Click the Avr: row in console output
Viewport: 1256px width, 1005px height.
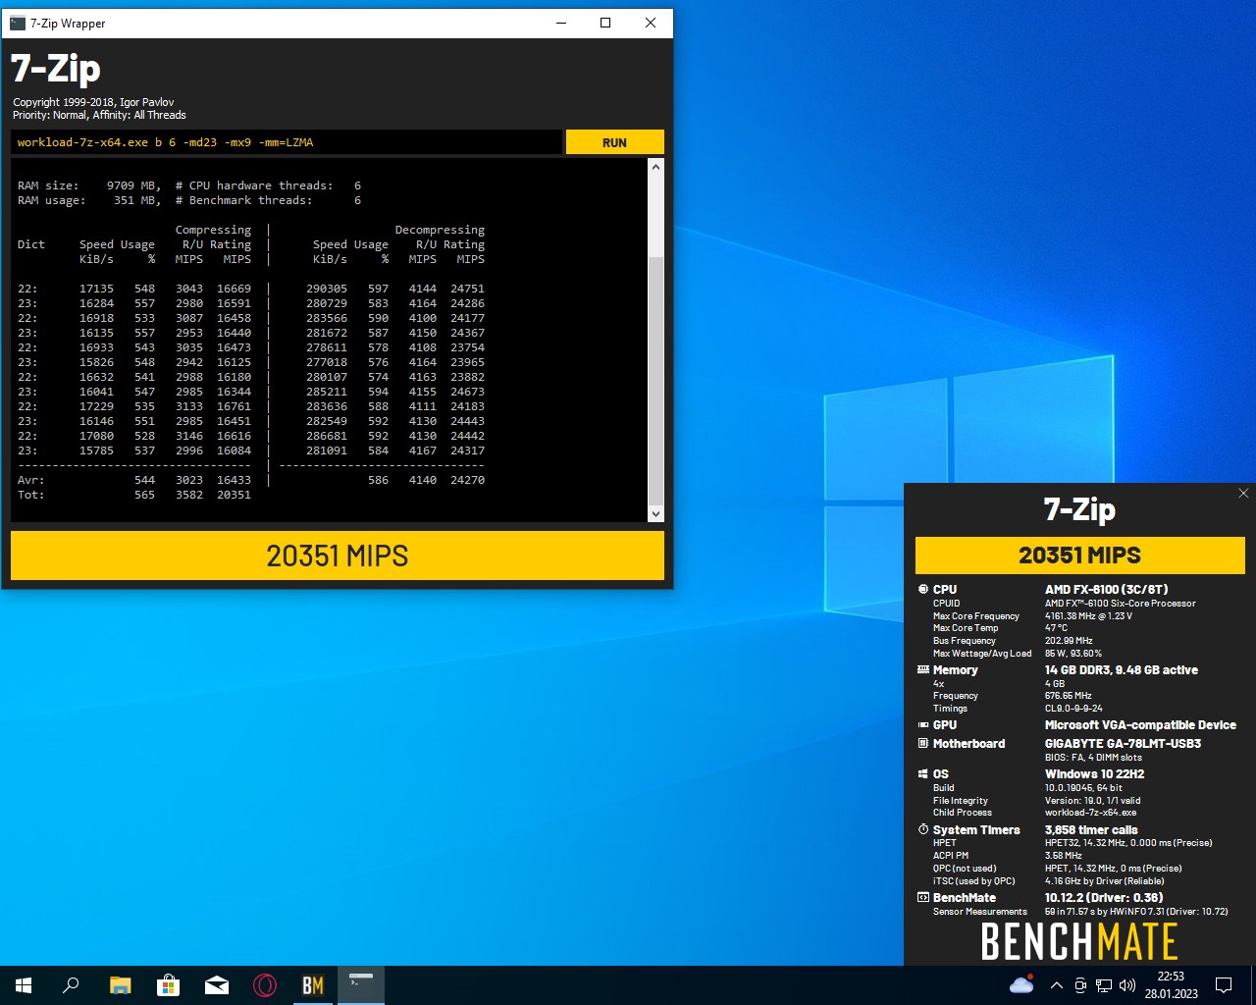[251, 480]
